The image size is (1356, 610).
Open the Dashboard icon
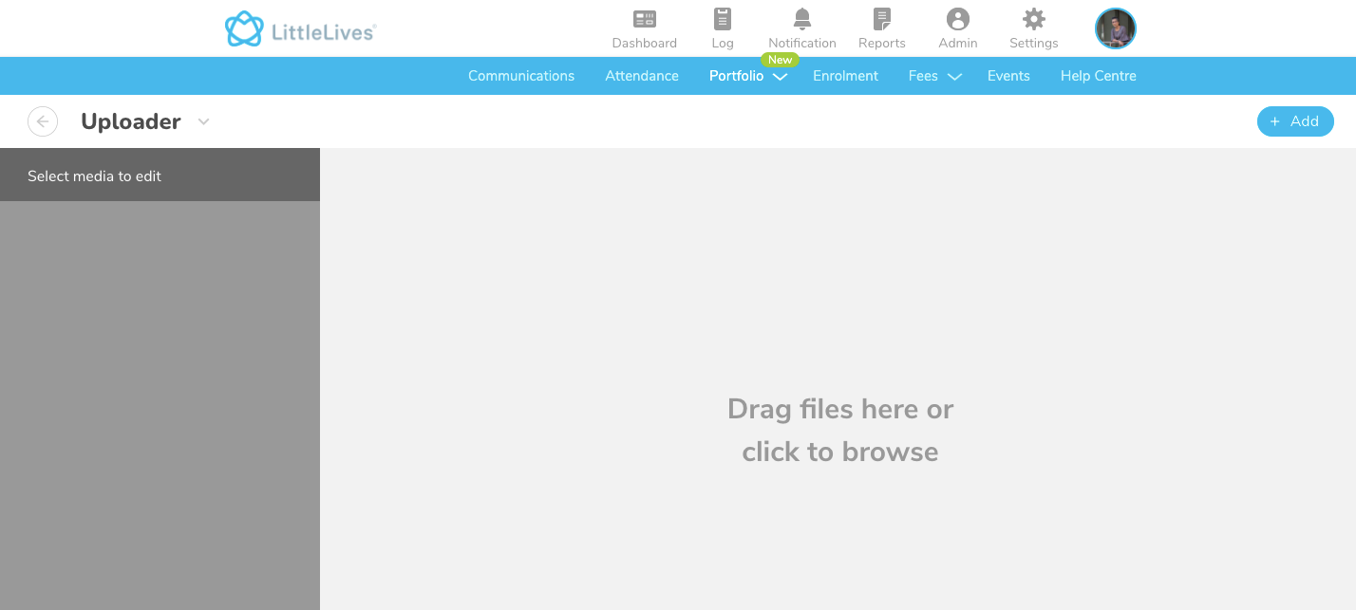[645, 19]
